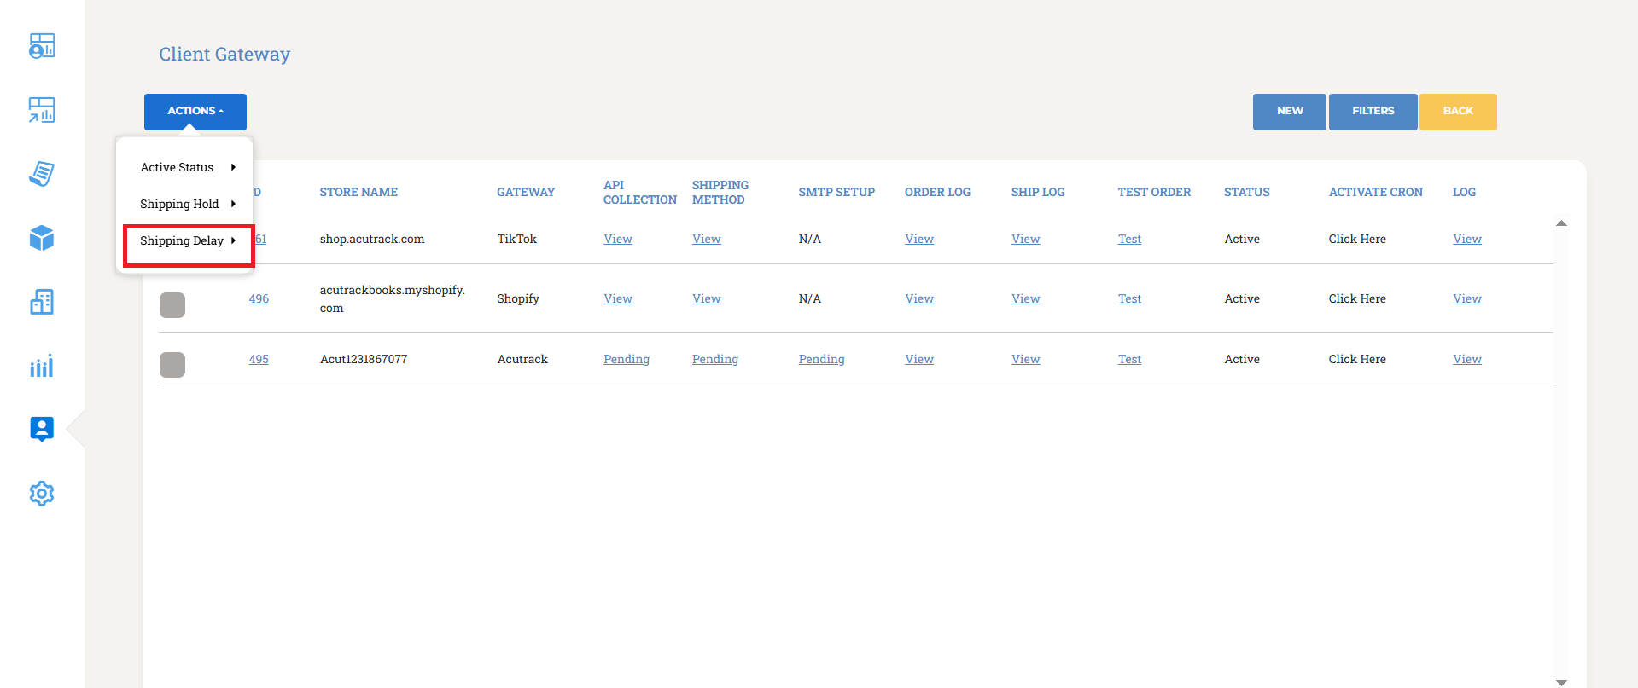
Task: Click Here to activate cron for Shopify row
Action: pyautogui.click(x=1357, y=298)
